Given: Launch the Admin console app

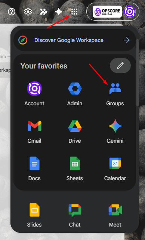Looking at the screenshot, I should click(x=75, y=94).
